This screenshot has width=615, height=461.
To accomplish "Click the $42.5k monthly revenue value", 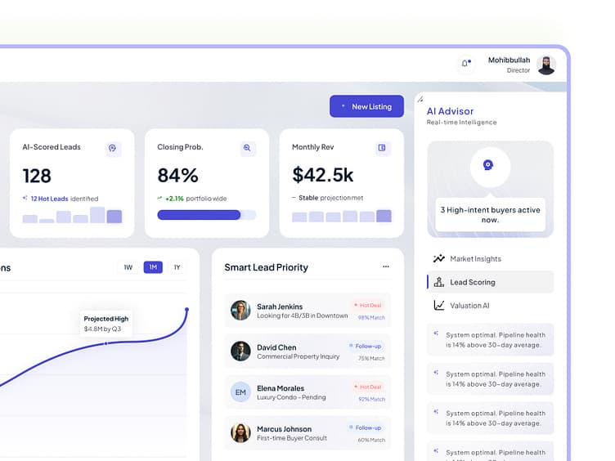I will click(x=323, y=175).
